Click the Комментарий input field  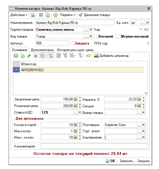[x=94, y=146]
